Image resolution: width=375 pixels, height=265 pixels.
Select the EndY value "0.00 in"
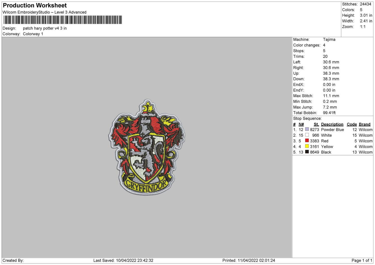click(x=329, y=90)
